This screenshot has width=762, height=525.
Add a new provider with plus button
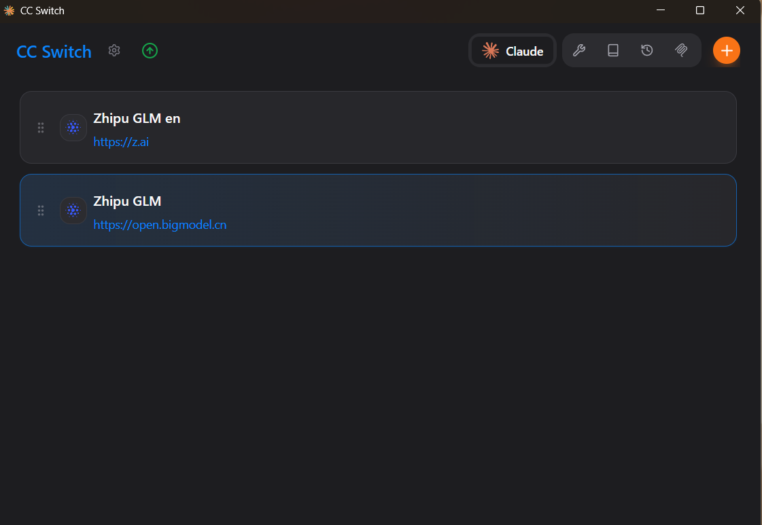coord(726,50)
